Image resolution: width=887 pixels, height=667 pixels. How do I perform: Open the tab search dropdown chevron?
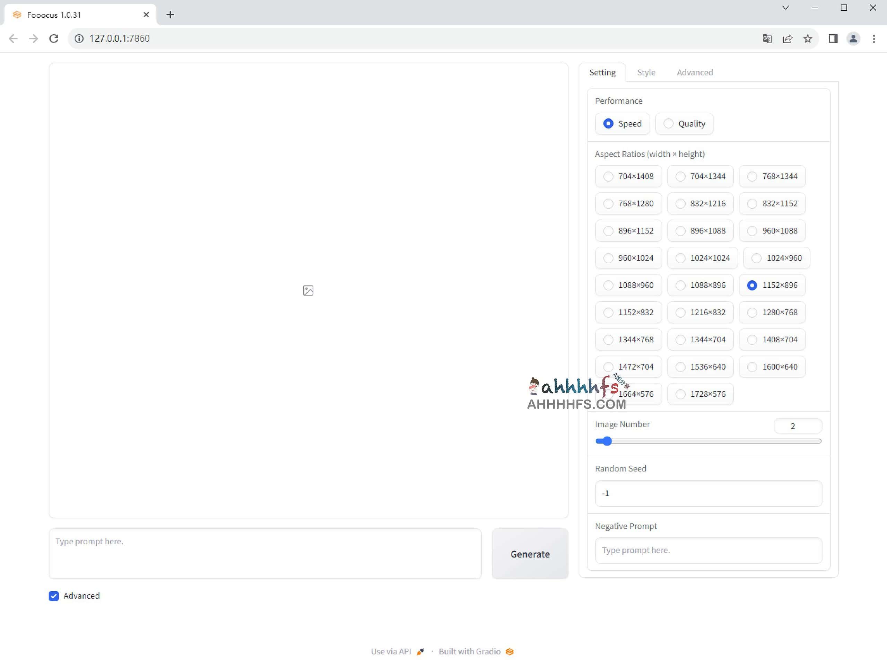(x=785, y=8)
